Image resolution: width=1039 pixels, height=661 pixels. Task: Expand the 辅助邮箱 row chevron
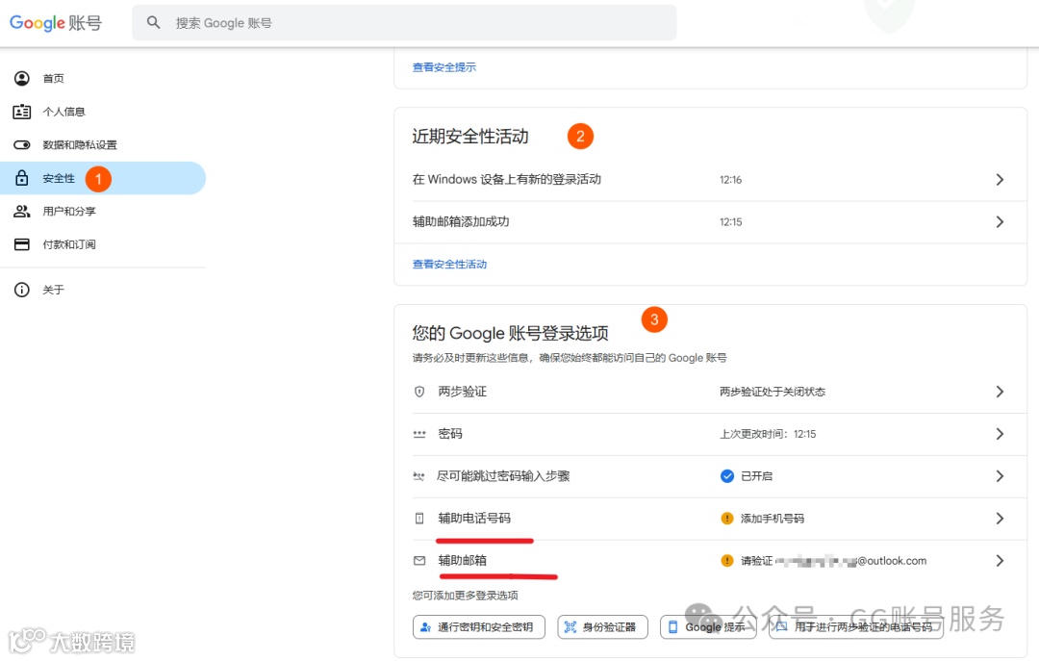[x=1000, y=561]
